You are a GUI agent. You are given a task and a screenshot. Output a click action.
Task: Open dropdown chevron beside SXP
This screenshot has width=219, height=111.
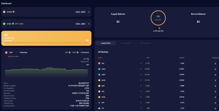pos(17,52)
